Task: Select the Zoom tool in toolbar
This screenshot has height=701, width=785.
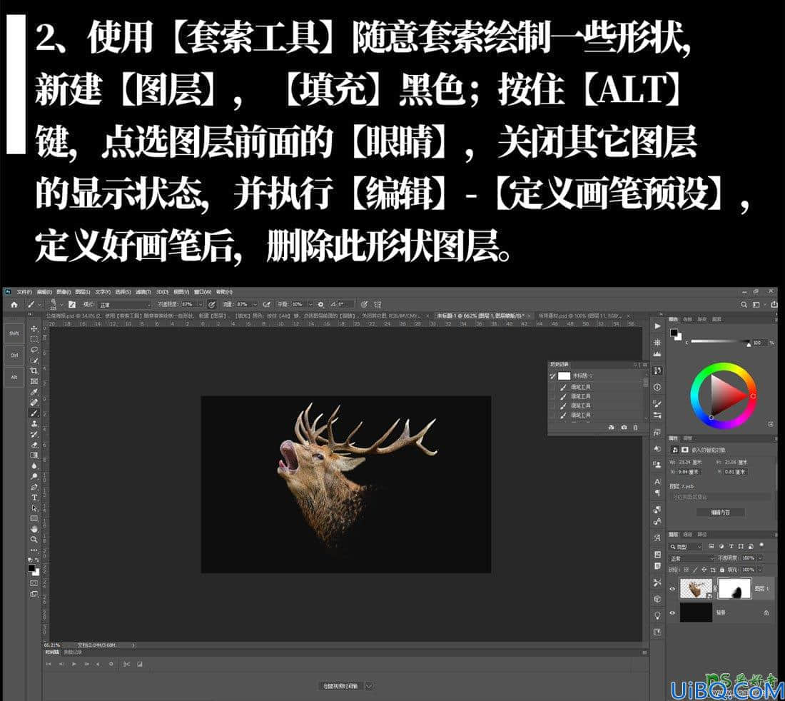Action: click(34, 539)
